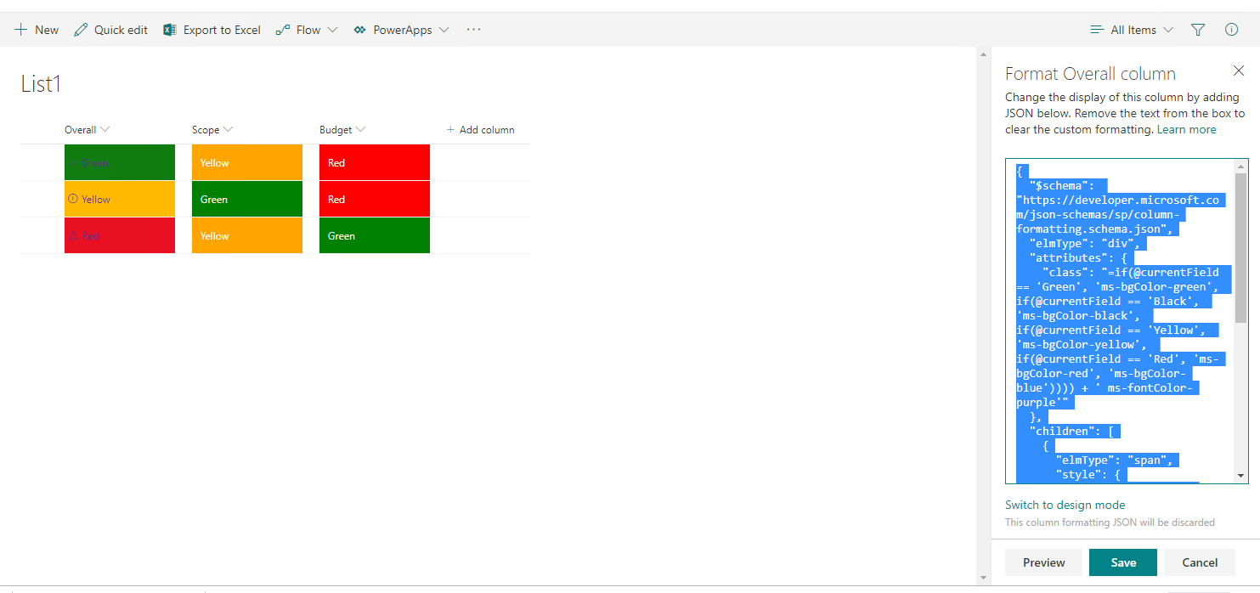Click the Budget cell Red in first row
The height and width of the screenshot is (593, 1260).
375,162
